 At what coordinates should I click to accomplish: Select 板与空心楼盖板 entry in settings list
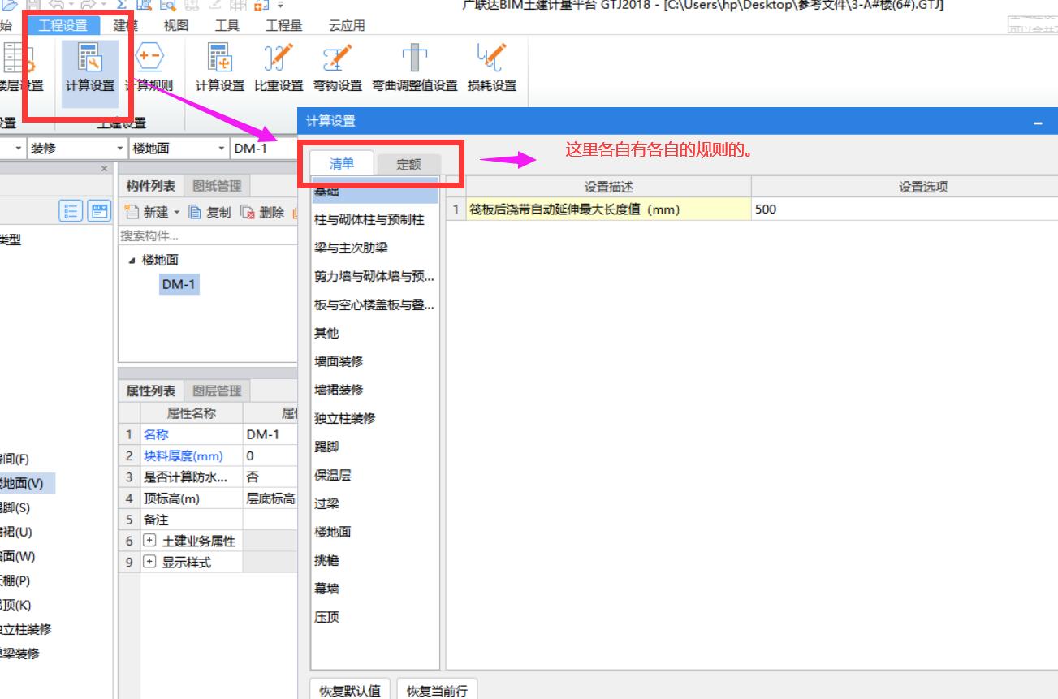374,304
